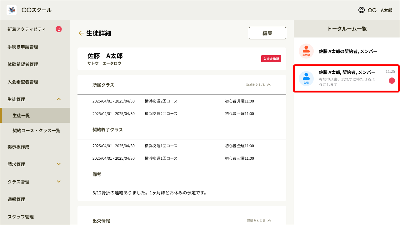Open the 佐藤 A太郎, 契約者, メンバー talk room

click(347, 78)
